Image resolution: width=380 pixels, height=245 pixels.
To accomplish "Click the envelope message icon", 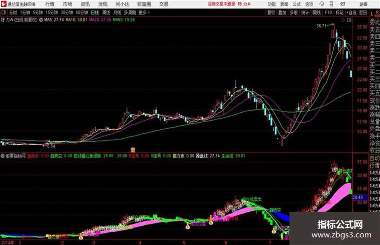I will tap(343, 4).
